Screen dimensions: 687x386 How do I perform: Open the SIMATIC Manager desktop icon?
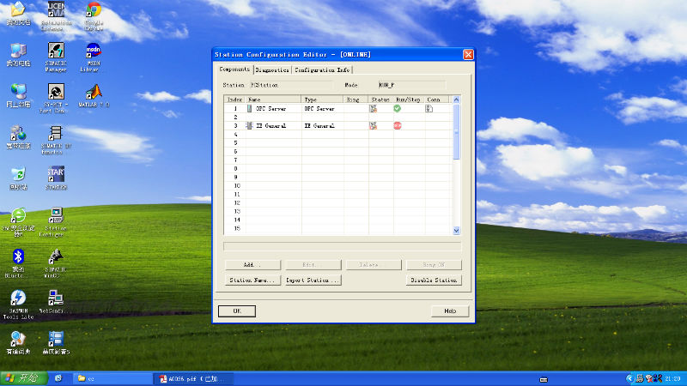[x=56, y=57]
